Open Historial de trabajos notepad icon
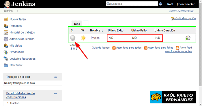Viewport: 202px width, 106px height. 6,32
